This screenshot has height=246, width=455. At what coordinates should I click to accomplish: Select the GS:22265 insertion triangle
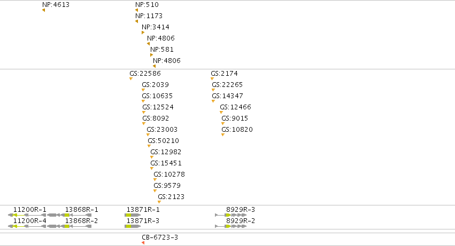click(213, 90)
